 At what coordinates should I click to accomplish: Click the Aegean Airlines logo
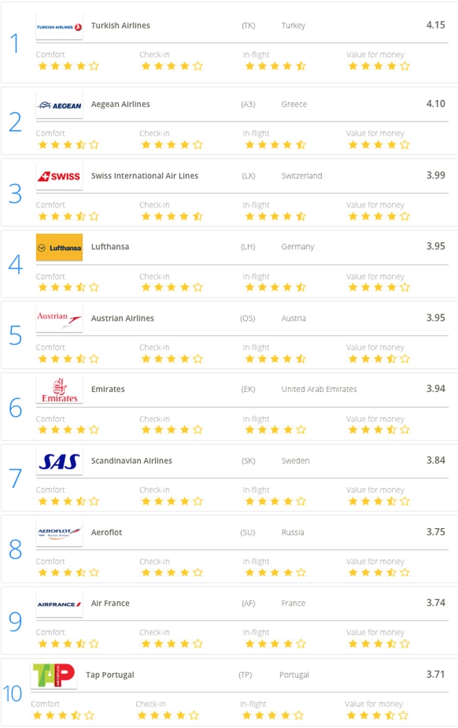[x=59, y=105]
